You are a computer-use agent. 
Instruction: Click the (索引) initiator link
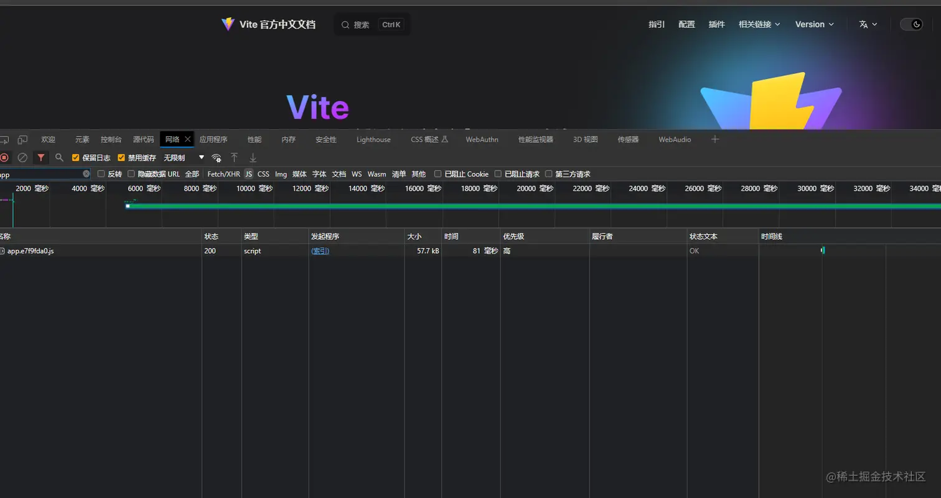pyautogui.click(x=320, y=251)
